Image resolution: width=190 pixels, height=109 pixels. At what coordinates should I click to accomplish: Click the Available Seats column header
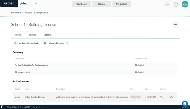[141, 58]
